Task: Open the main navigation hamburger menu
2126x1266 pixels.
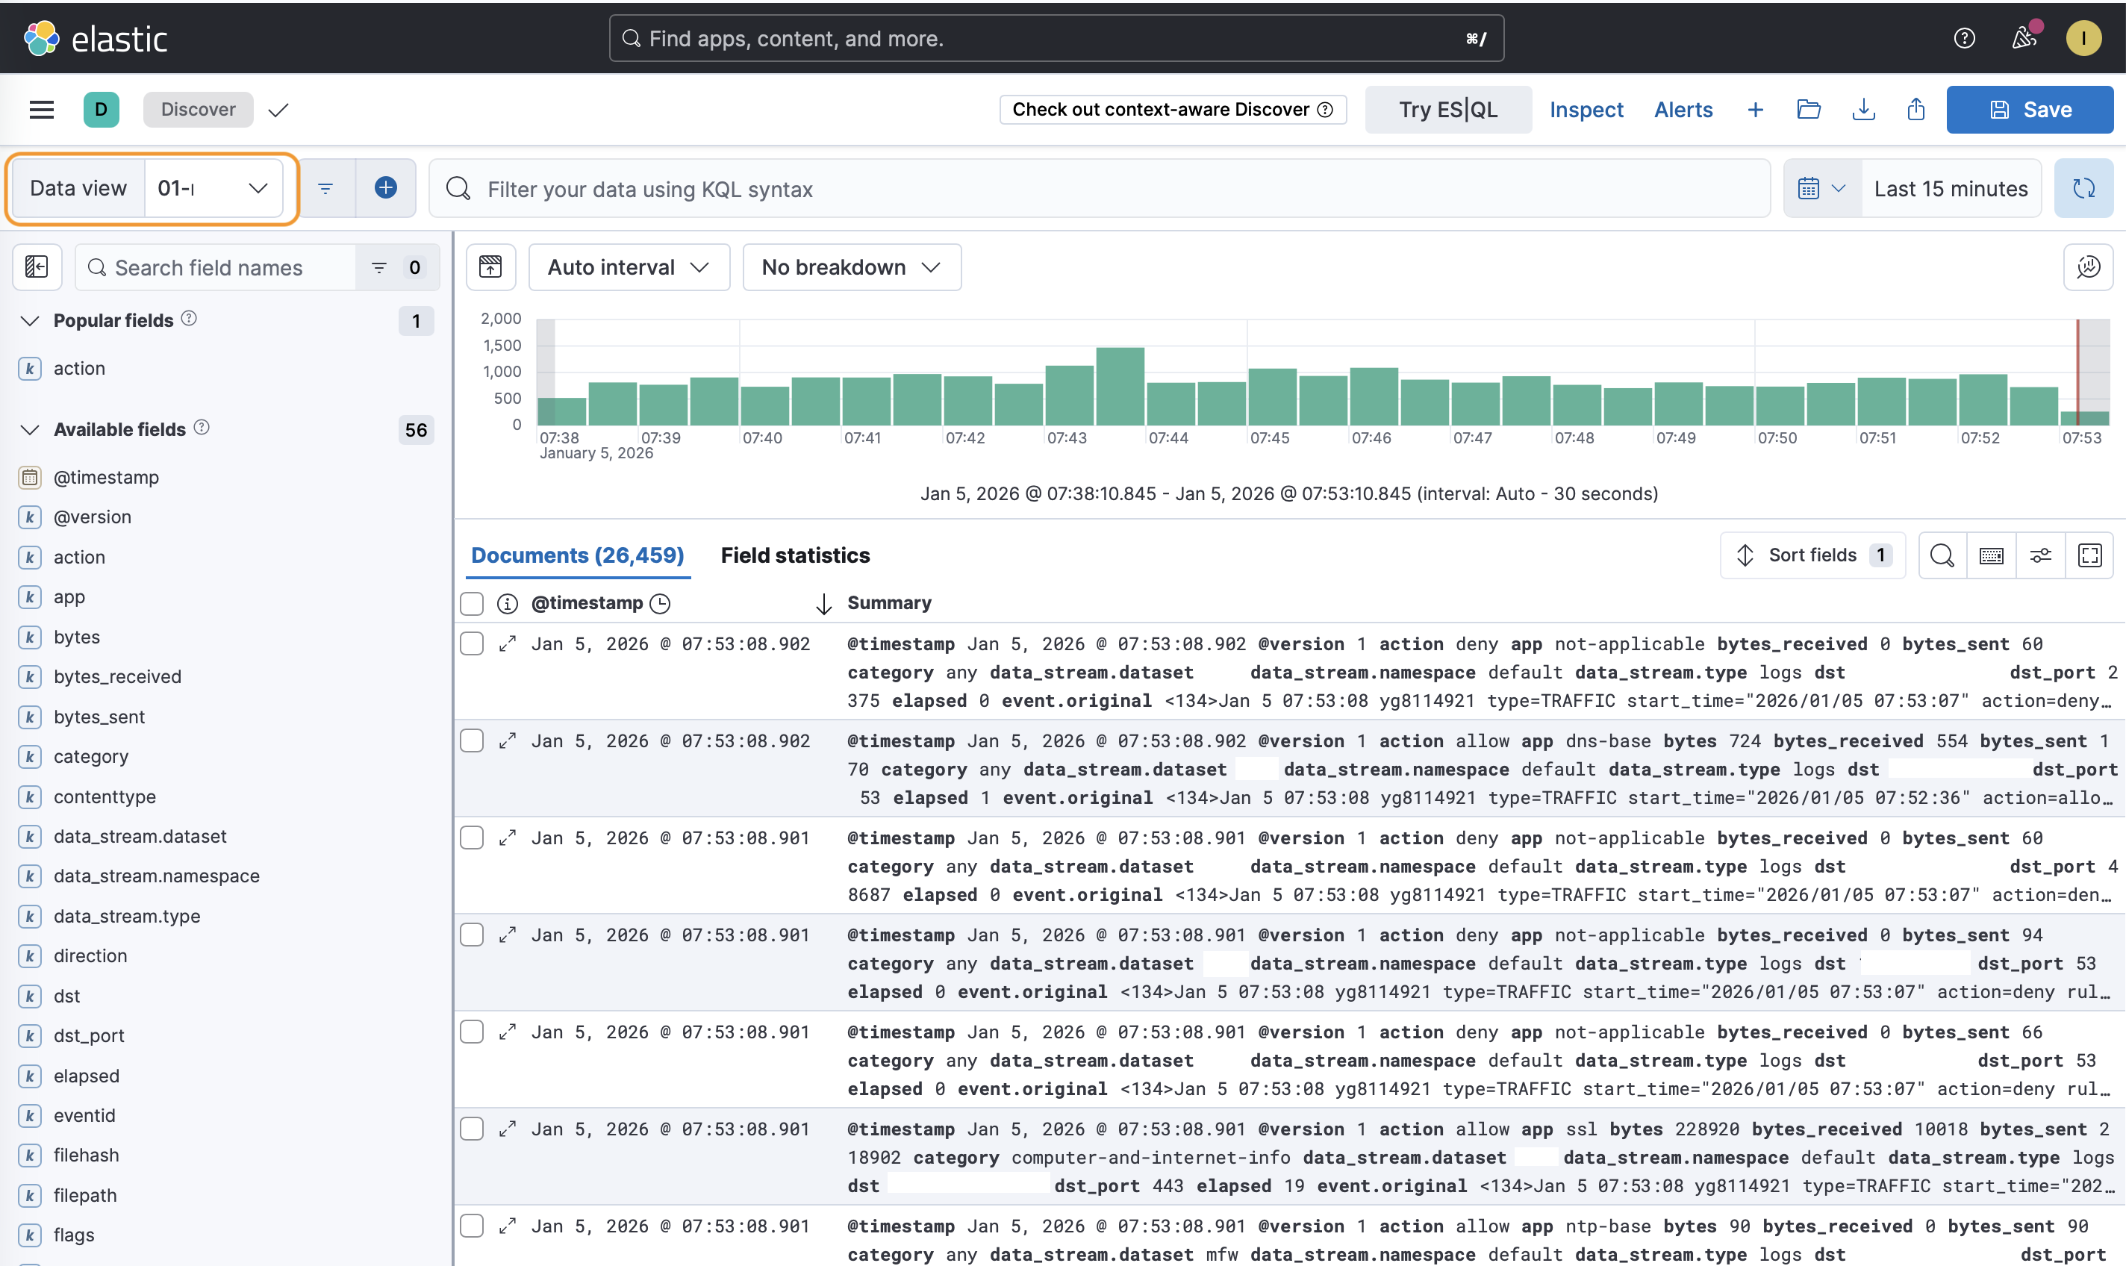Action: point(41,109)
